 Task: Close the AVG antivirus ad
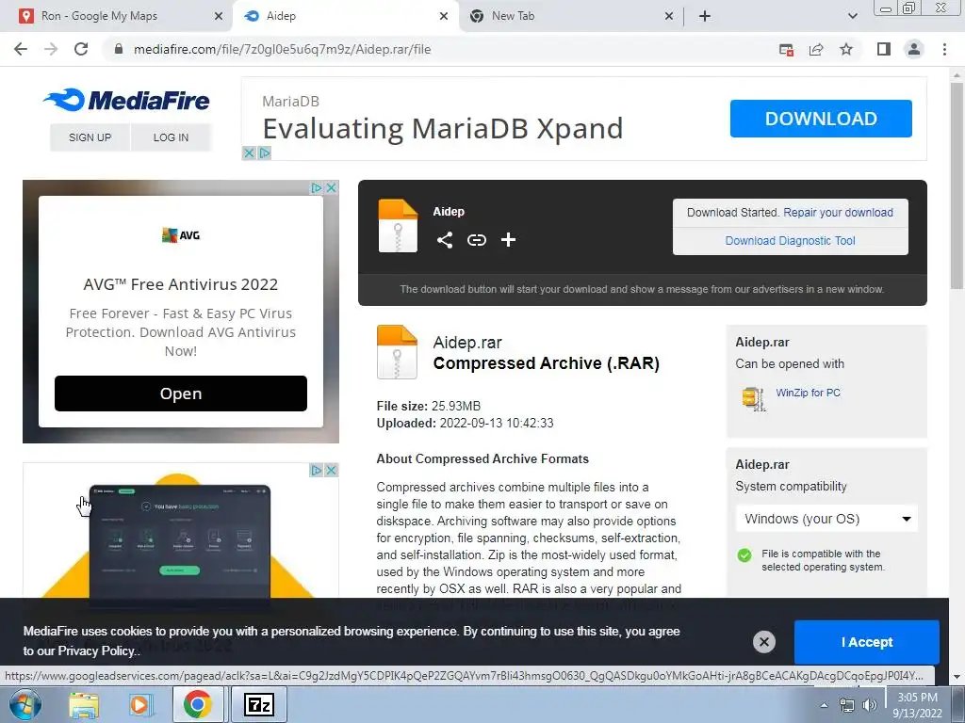point(331,187)
